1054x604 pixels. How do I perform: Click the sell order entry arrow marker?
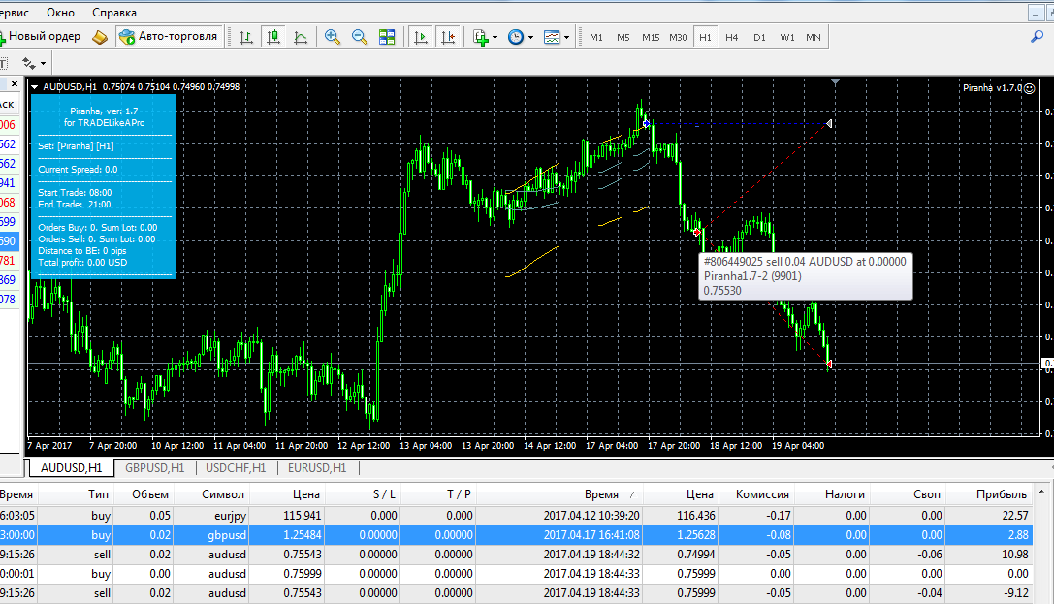(697, 232)
